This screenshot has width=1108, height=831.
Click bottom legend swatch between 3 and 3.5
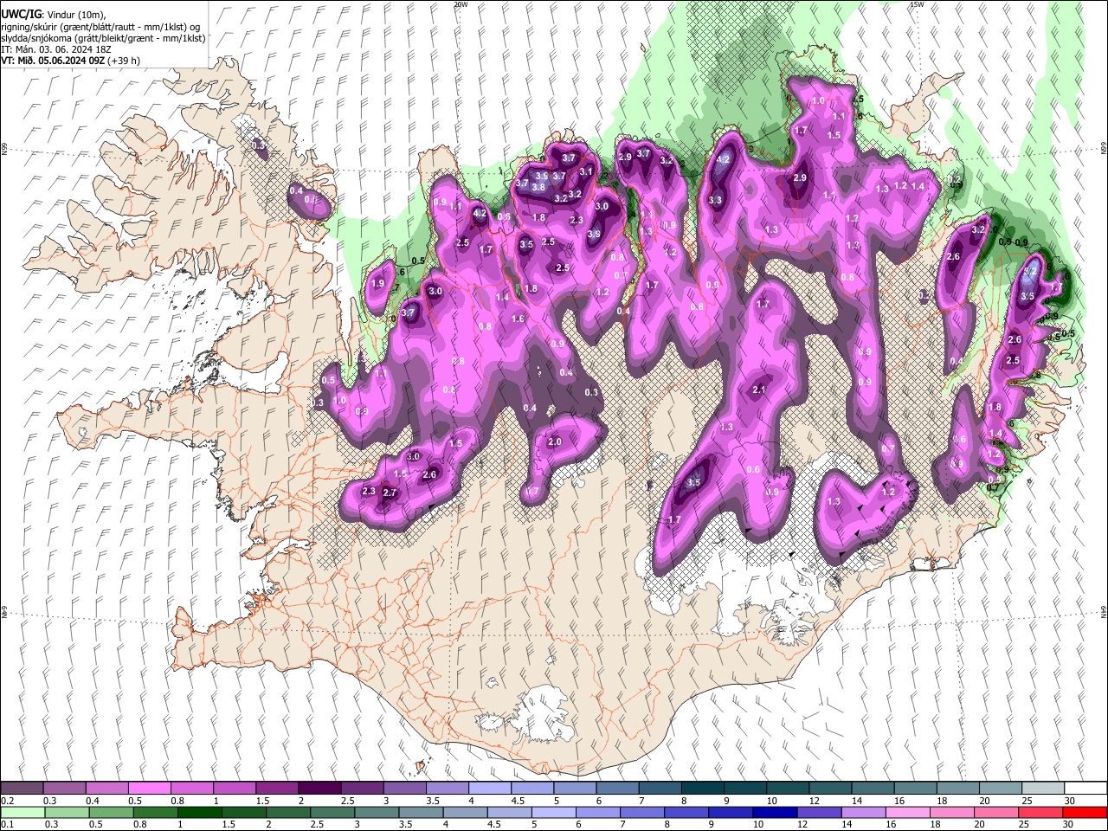(x=377, y=812)
